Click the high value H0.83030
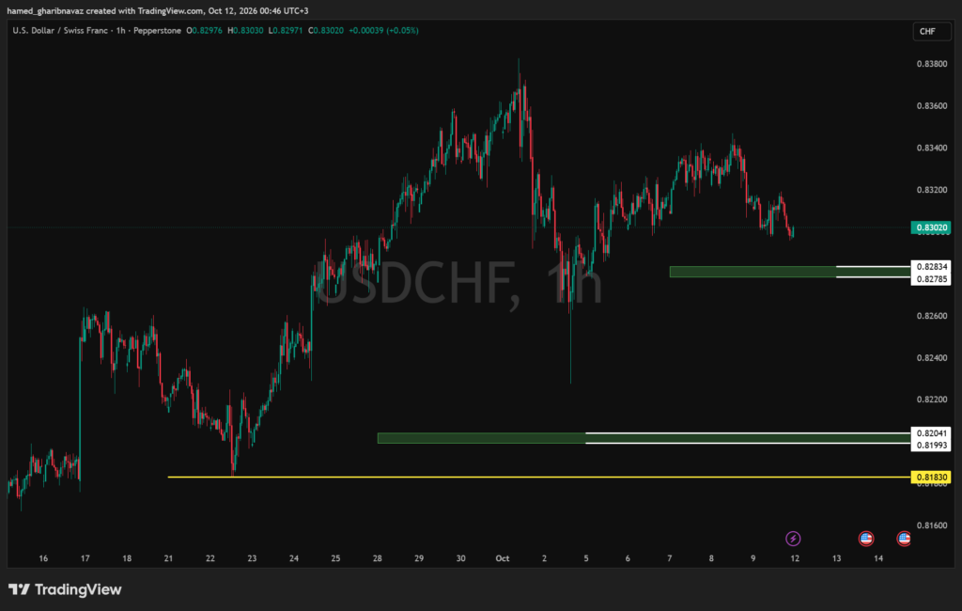This screenshot has width=962, height=611. (x=245, y=30)
